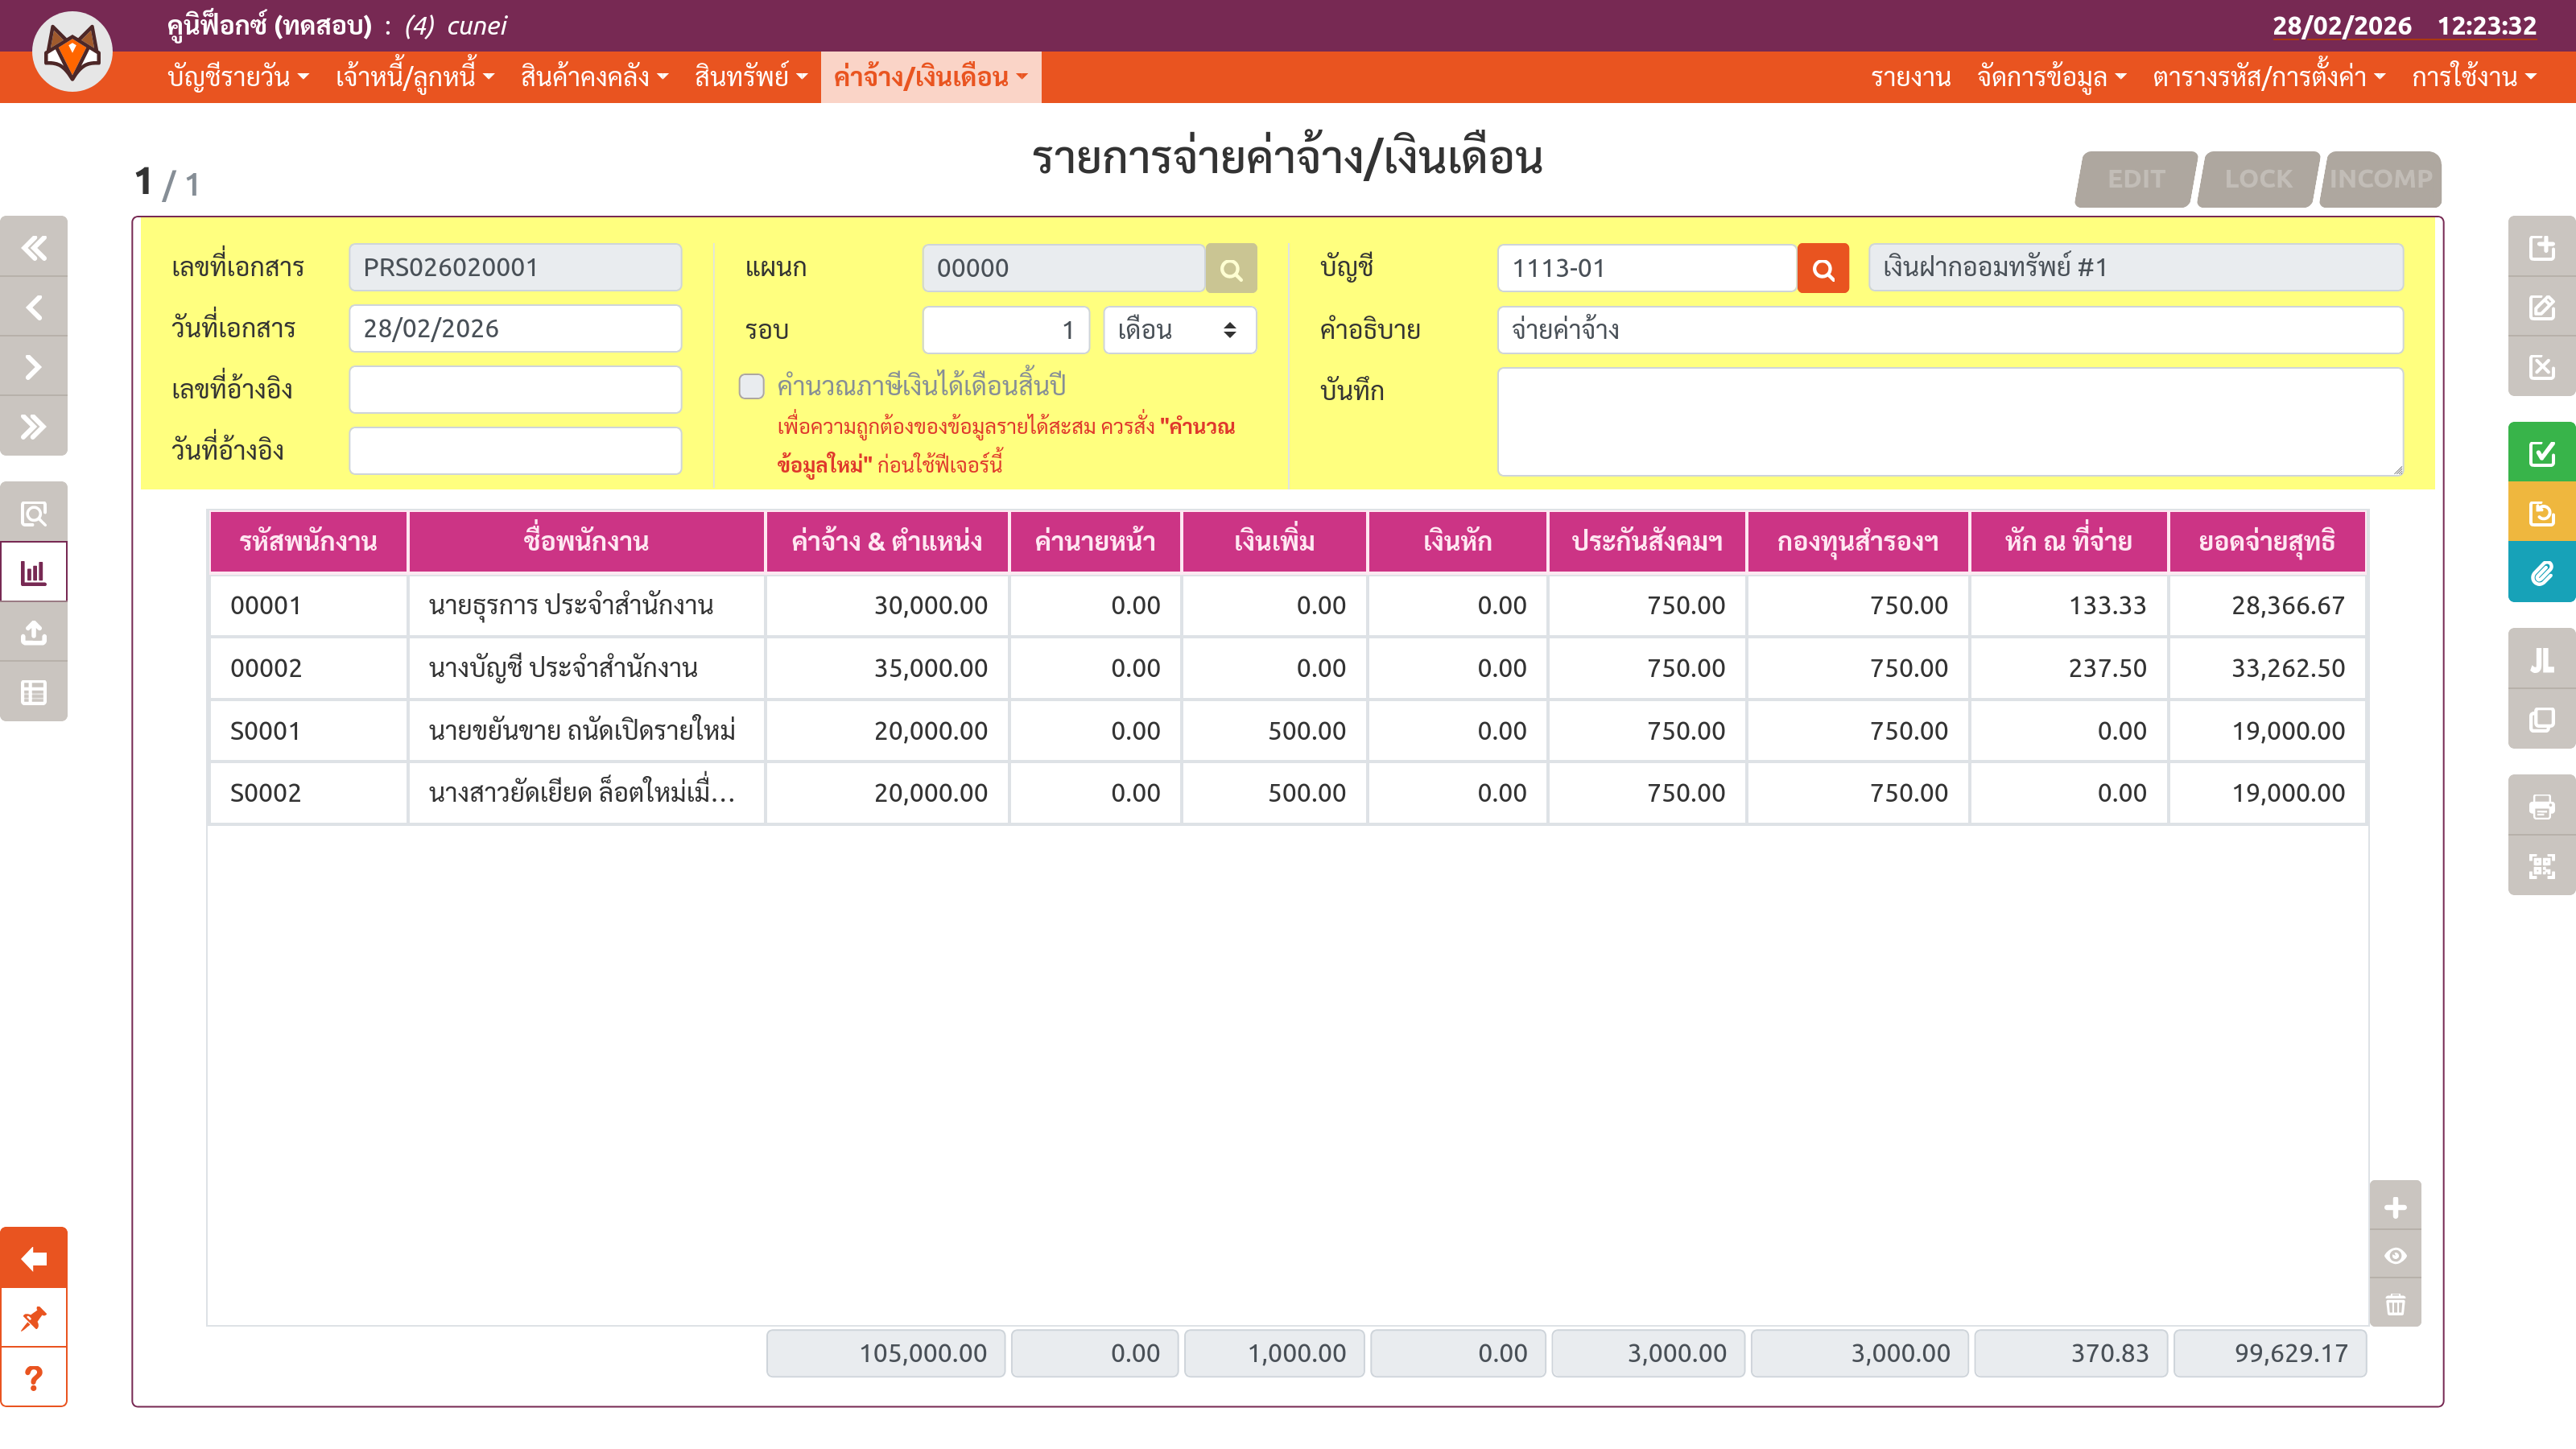Click the LOCK button

pyautogui.click(x=2258, y=179)
